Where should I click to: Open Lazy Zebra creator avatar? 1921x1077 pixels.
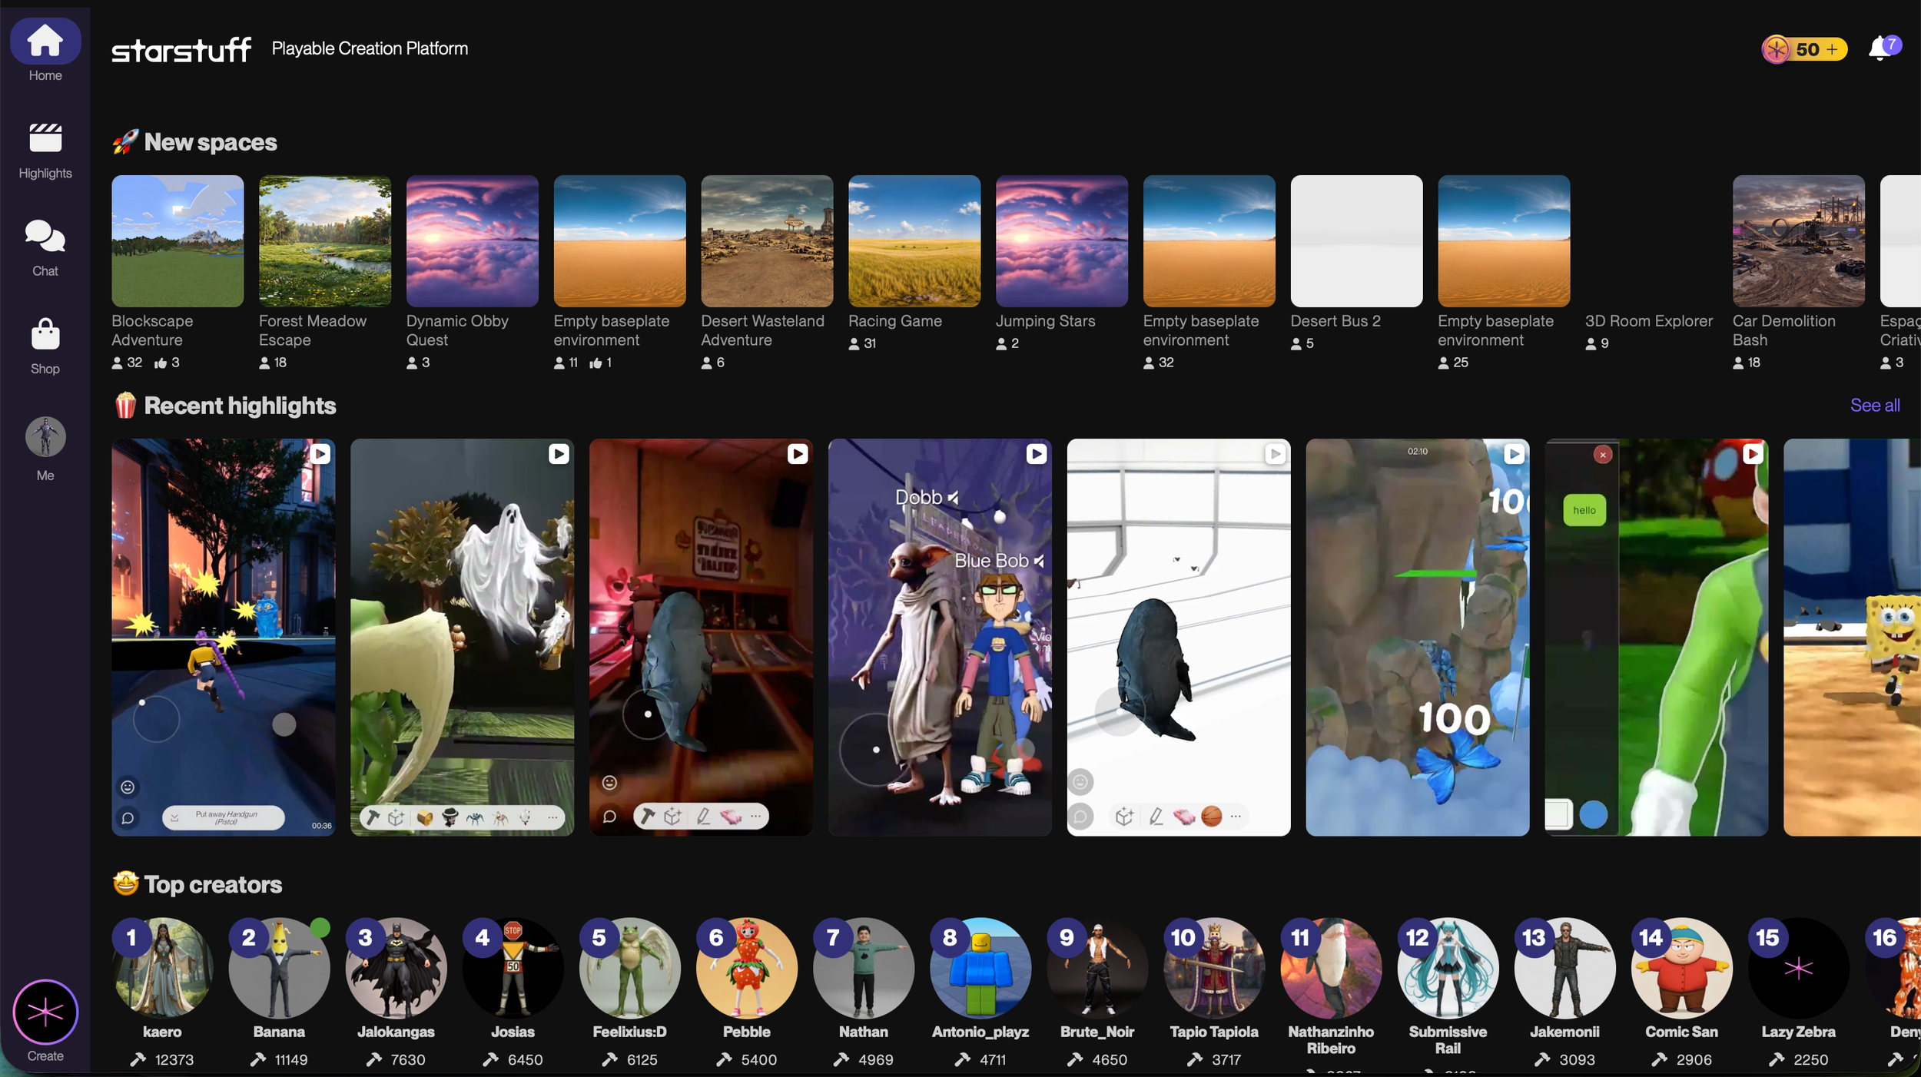click(1798, 968)
